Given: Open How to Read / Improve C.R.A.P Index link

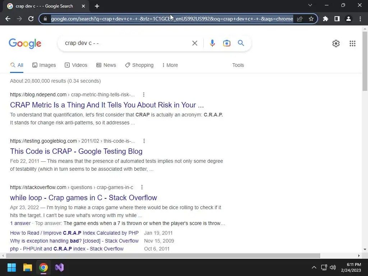Looking at the screenshot, I should 74,233.
